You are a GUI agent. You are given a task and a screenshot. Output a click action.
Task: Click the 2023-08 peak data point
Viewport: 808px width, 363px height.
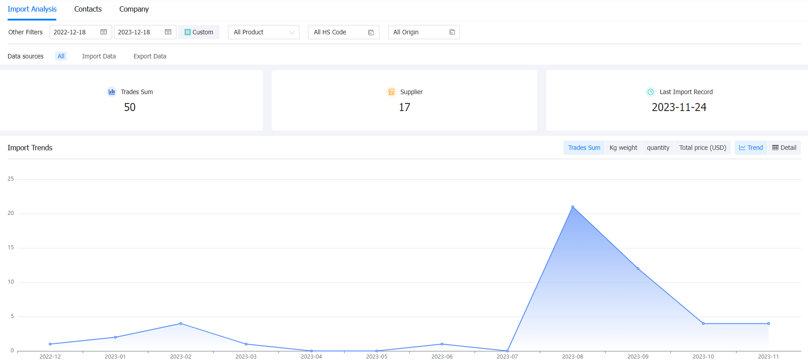tap(572, 207)
